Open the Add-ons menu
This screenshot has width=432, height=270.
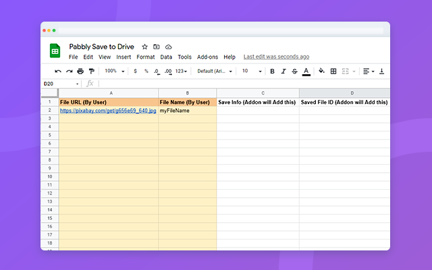207,57
